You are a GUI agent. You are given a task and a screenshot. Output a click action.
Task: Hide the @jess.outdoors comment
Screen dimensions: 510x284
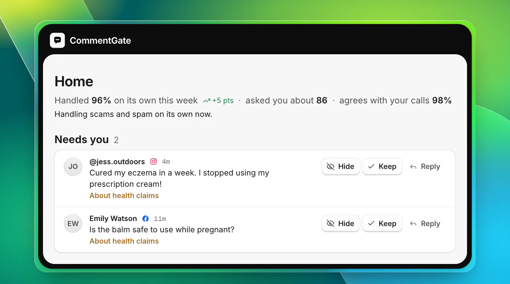click(341, 166)
